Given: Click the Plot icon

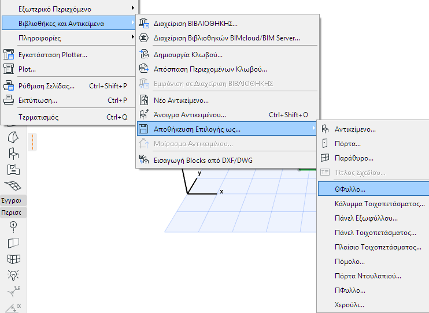Looking at the screenshot, I should click(x=9, y=69).
